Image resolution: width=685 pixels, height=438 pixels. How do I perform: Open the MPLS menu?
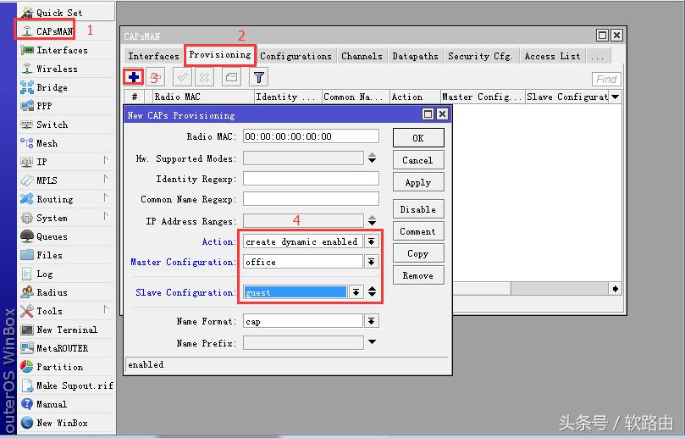[x=66, y=180]
